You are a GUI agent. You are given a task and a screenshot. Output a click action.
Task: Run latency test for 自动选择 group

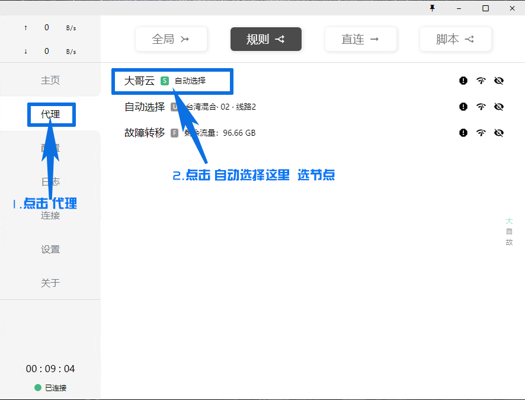tap(481, 107)
